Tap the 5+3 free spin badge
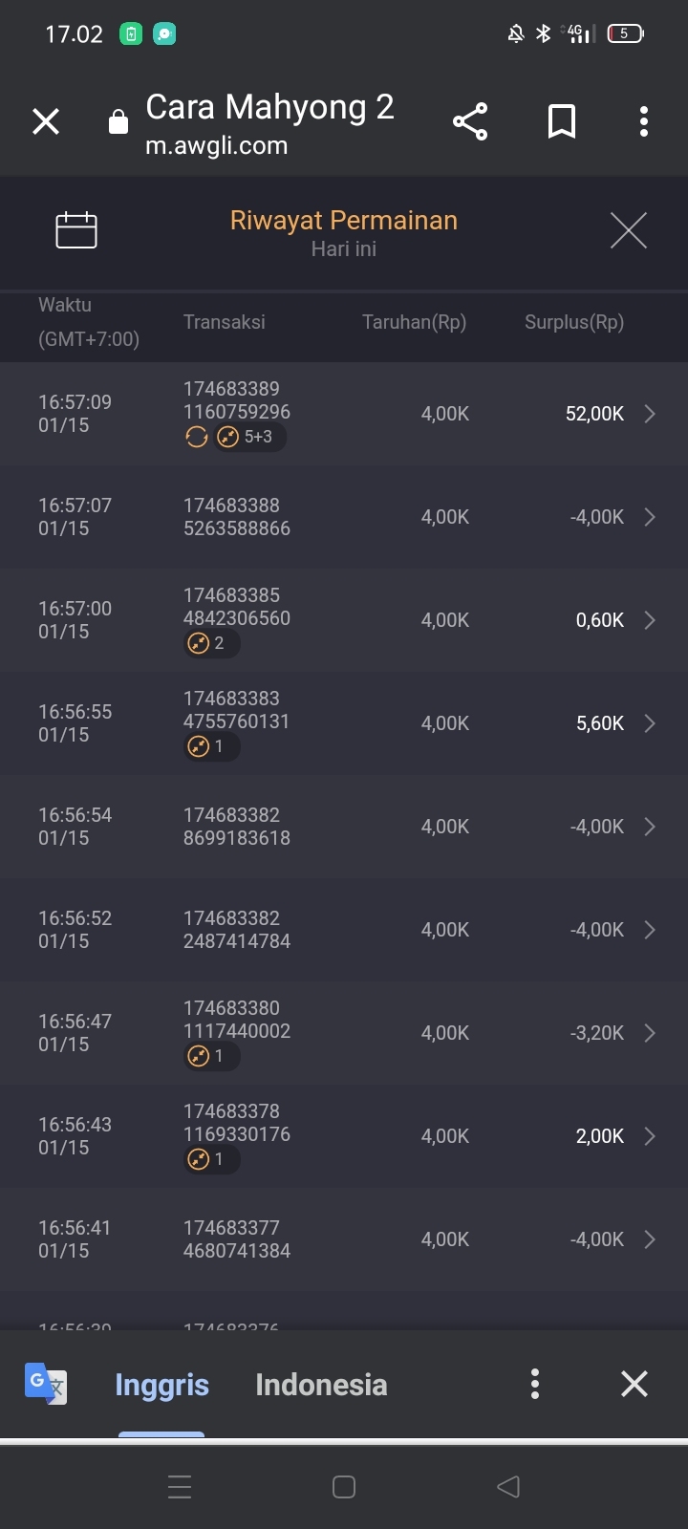This screenshot has height=1529, width=688. point(250,437)
